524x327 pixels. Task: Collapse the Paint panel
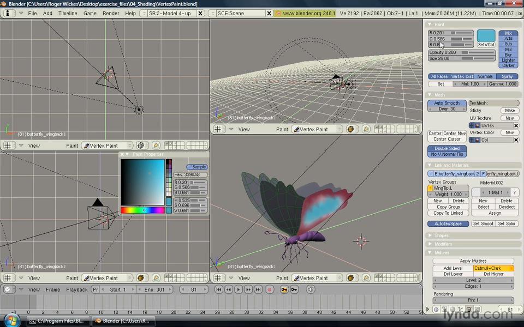(430, 25)
